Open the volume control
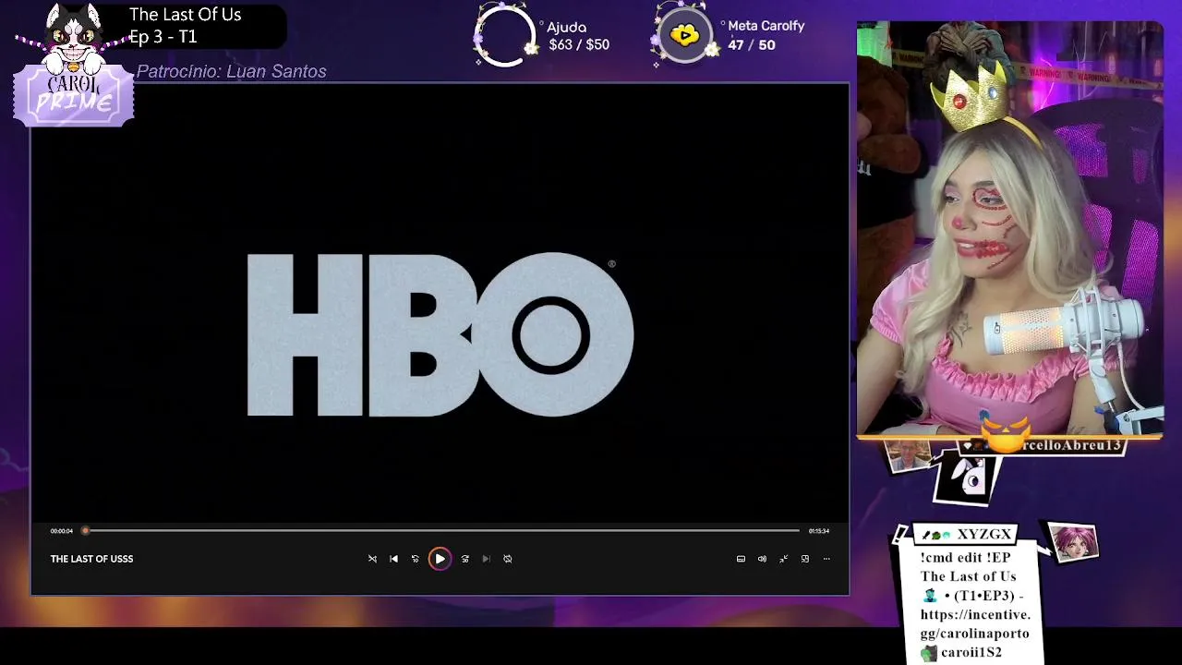 click(x=762, y=559)
